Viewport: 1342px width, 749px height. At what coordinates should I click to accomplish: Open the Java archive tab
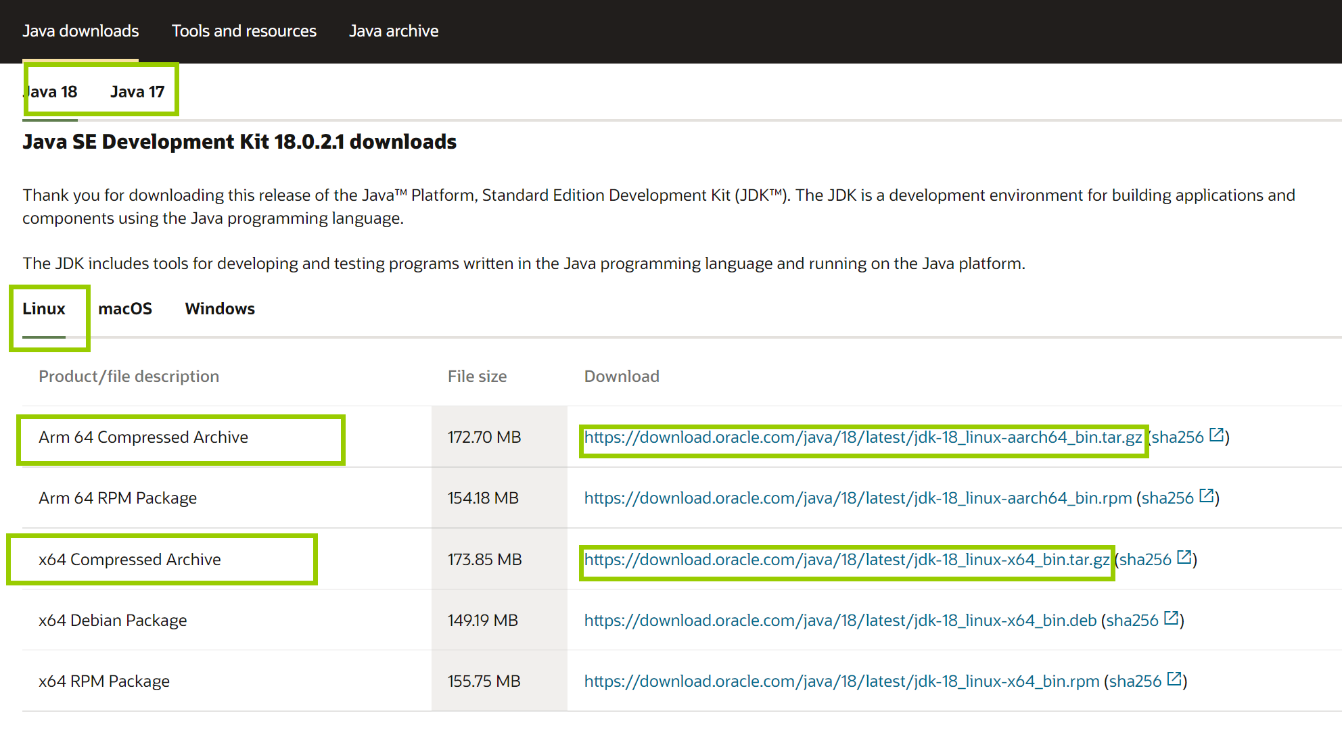[394, 31]
